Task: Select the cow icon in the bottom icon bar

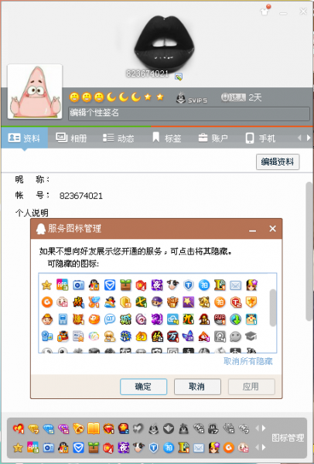Action: click(138, 448)
